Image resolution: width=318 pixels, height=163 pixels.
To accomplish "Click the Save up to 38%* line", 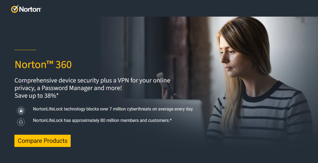I will pyautogui.click(x=36, y=96).
